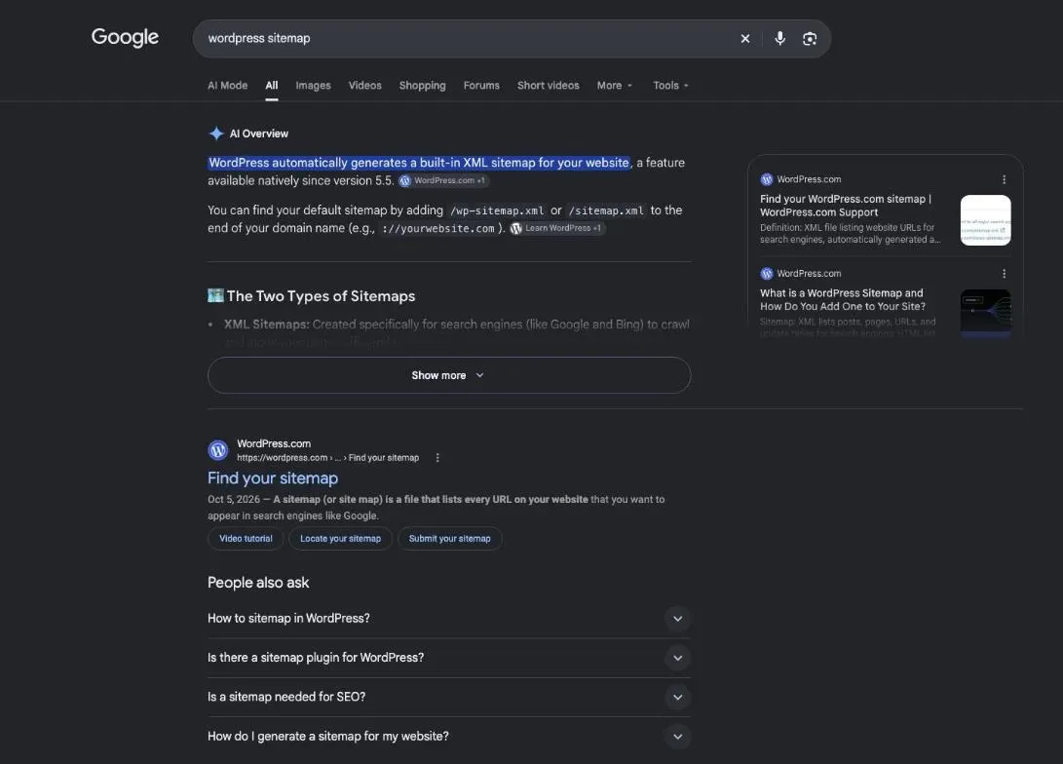Open 'Find your sitemap' result link
Screen dimensions: 1063x764
click(x=273, y=478)
